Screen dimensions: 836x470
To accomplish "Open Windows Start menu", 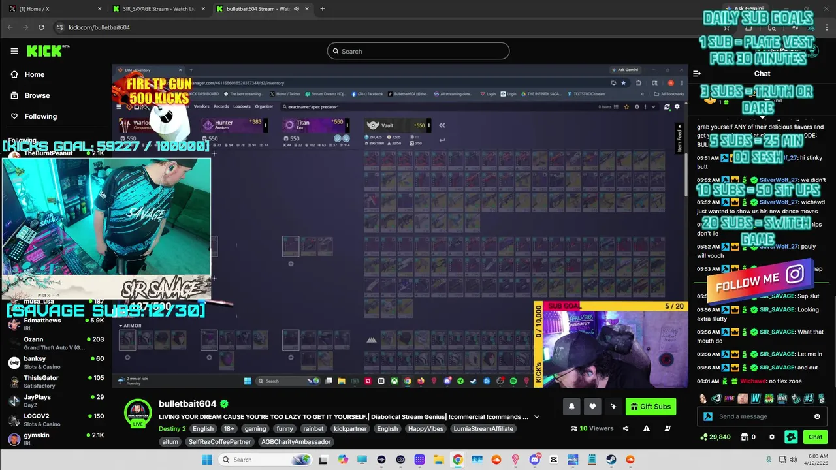I will pos(206,460).
